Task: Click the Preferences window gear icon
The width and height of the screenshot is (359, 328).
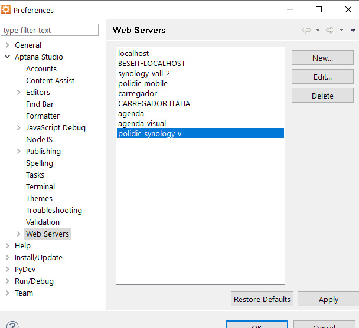Action: coord(6,9)
